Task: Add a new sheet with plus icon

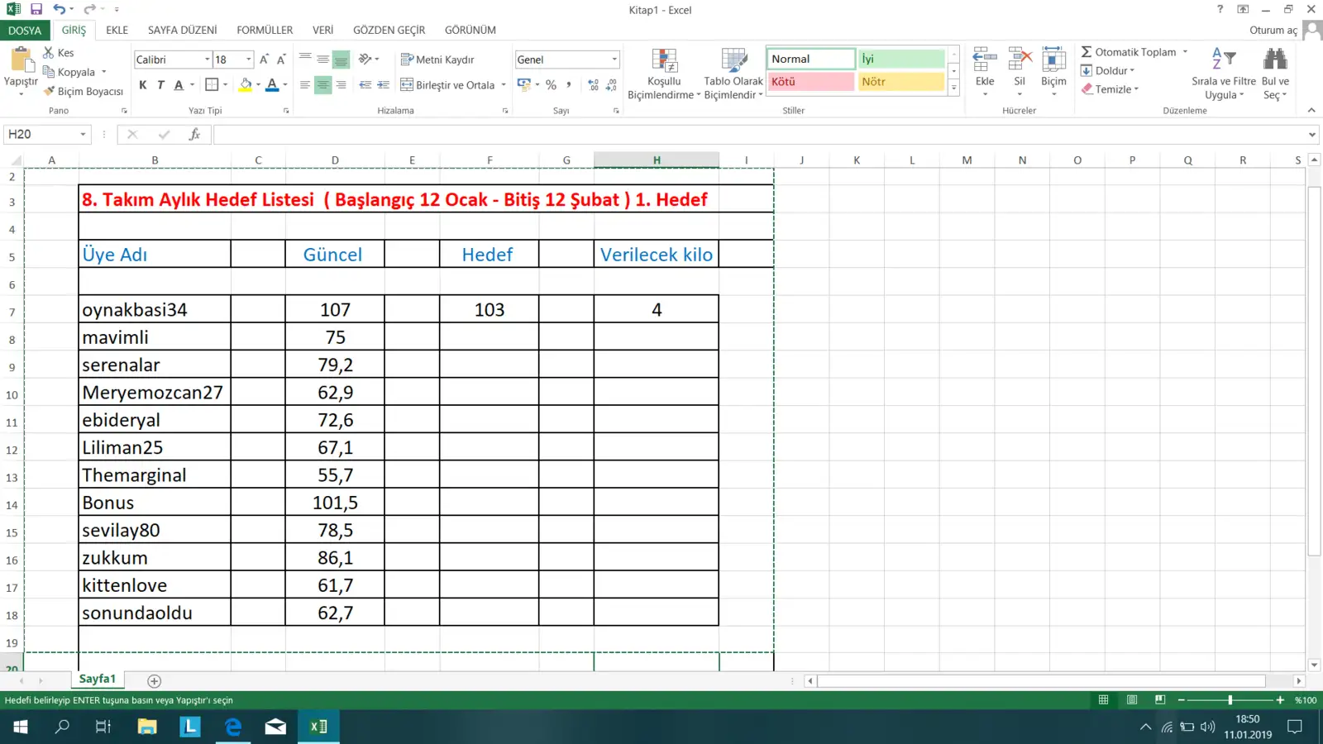Action: pyautogui.click(x=154, y=680)
